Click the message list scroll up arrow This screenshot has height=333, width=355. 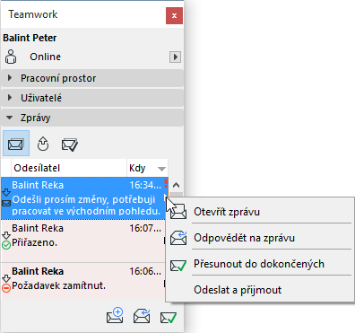pyautogui.click(x=176, y=185)
